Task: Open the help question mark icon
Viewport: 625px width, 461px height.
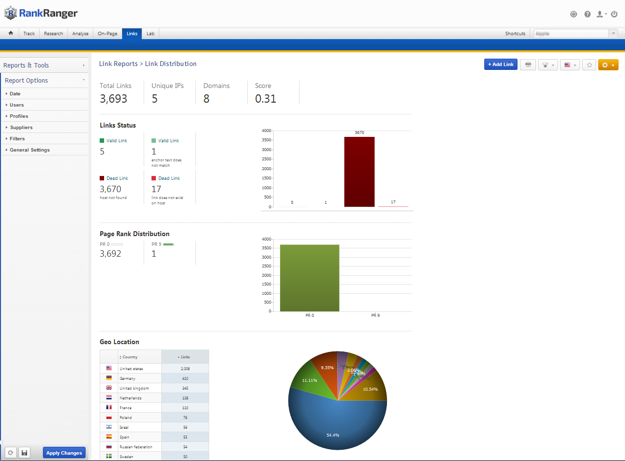Action: coord(587,14)
